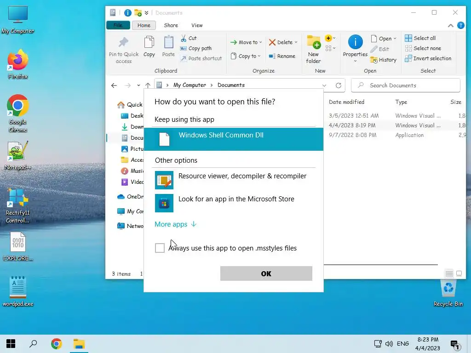
Task: Open taskbar search magnifier
Action: click(x=33, y=344)
